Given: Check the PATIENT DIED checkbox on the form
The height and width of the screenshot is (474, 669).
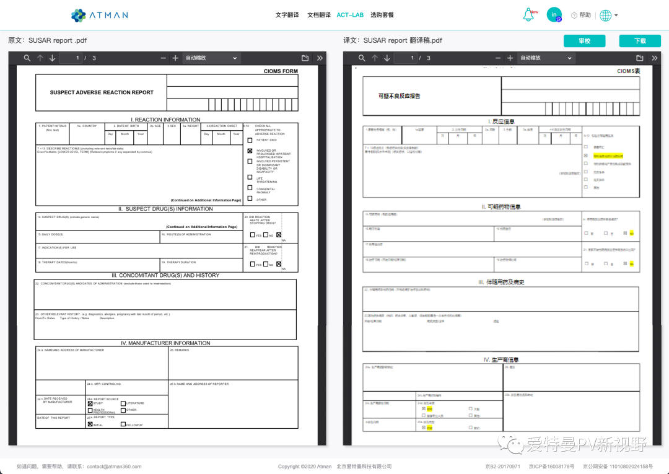Looking at the screenshot, I should (x=250, y=141).
